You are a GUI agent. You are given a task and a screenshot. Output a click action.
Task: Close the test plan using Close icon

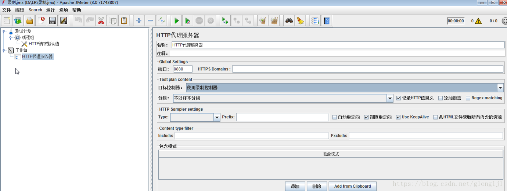tap(41, 21)
